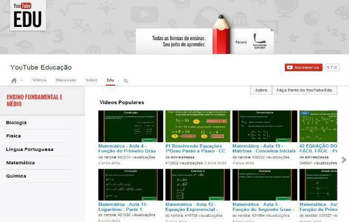Open the Matrizes Aula 19 video thumbnail
The width and height of the screenshot is (349, 222).
click(x=264, y=126)
